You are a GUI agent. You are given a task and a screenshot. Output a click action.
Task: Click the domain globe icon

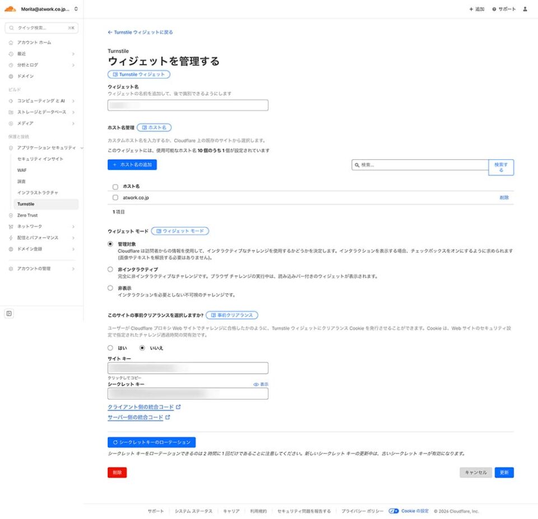[x=11, y=76]
